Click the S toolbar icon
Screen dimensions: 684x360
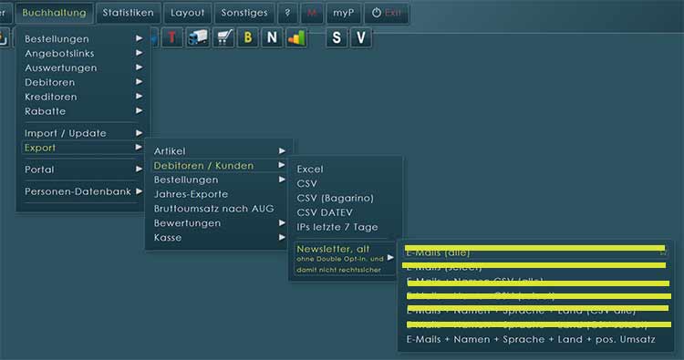[x=337, y=38]
